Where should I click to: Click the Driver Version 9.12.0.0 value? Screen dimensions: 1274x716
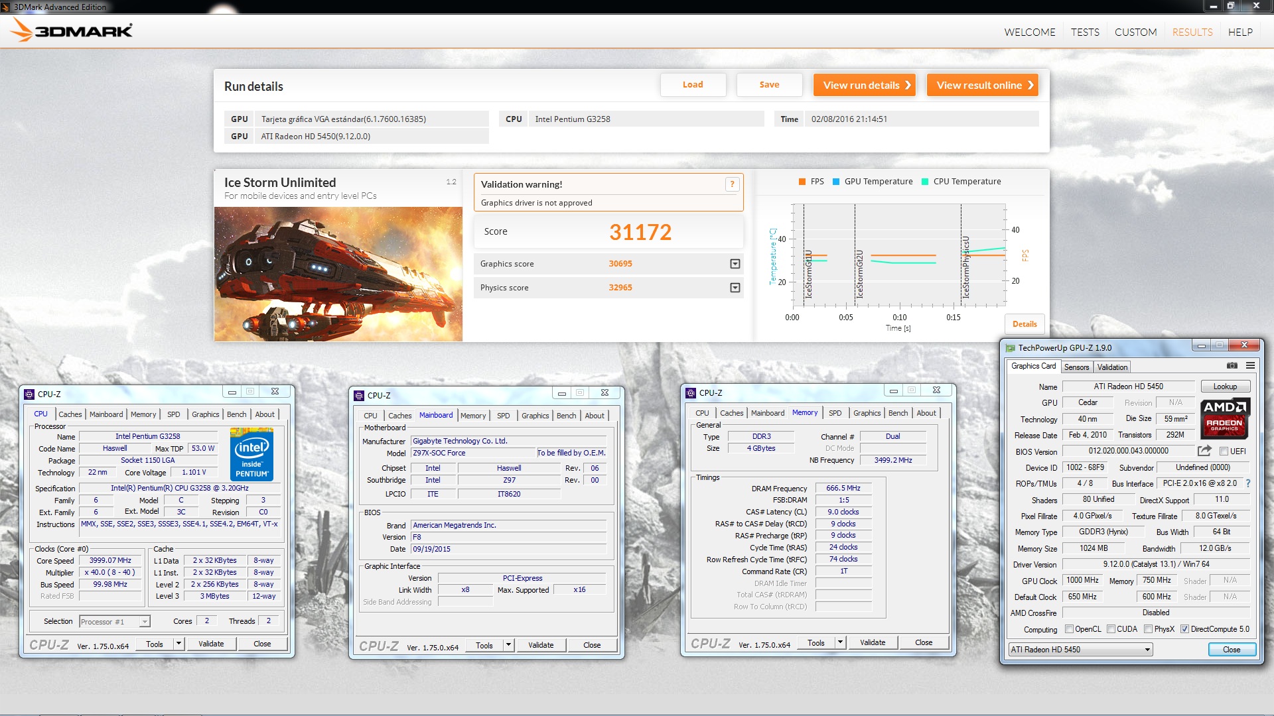point(1156,564)
